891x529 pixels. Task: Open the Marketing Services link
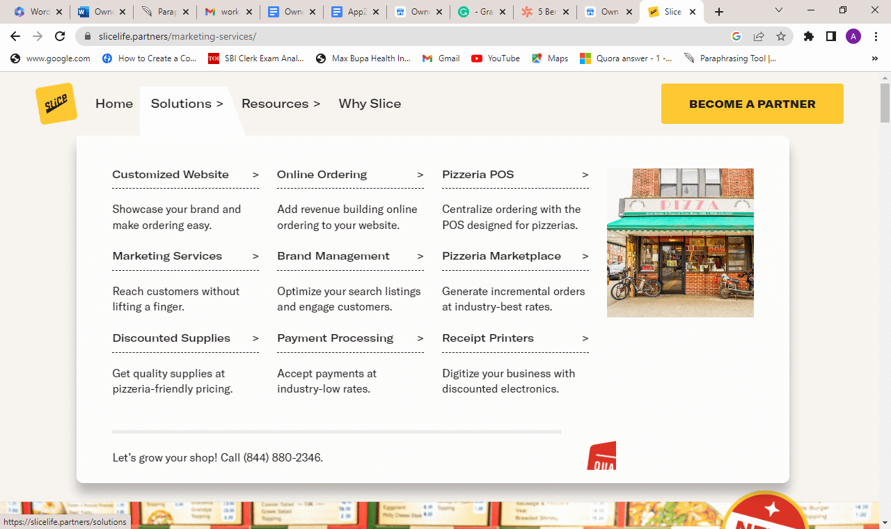[167, 256]
